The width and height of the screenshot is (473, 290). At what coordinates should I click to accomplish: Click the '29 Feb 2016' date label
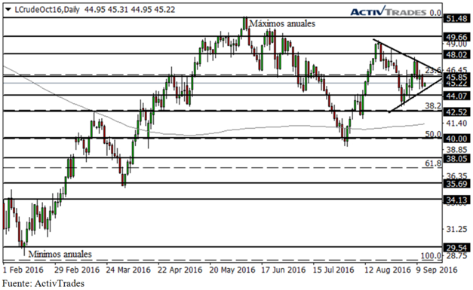(77, 270)
